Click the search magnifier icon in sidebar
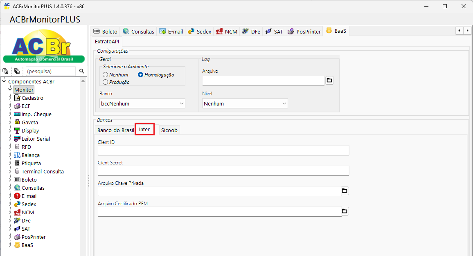Image resolution: width=473 pixels, height=256 pixels. point(81,71)
